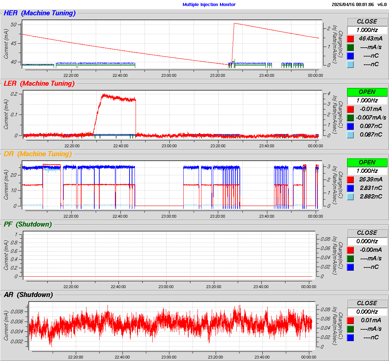Click the HER dark green injection rate swatch

pos(350,47)
